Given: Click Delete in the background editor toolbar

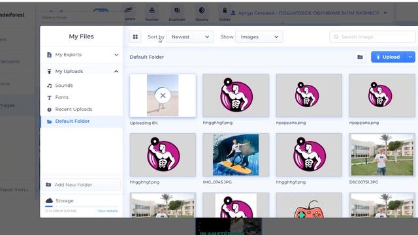Looking at the screenshot, I should (225, 13).
